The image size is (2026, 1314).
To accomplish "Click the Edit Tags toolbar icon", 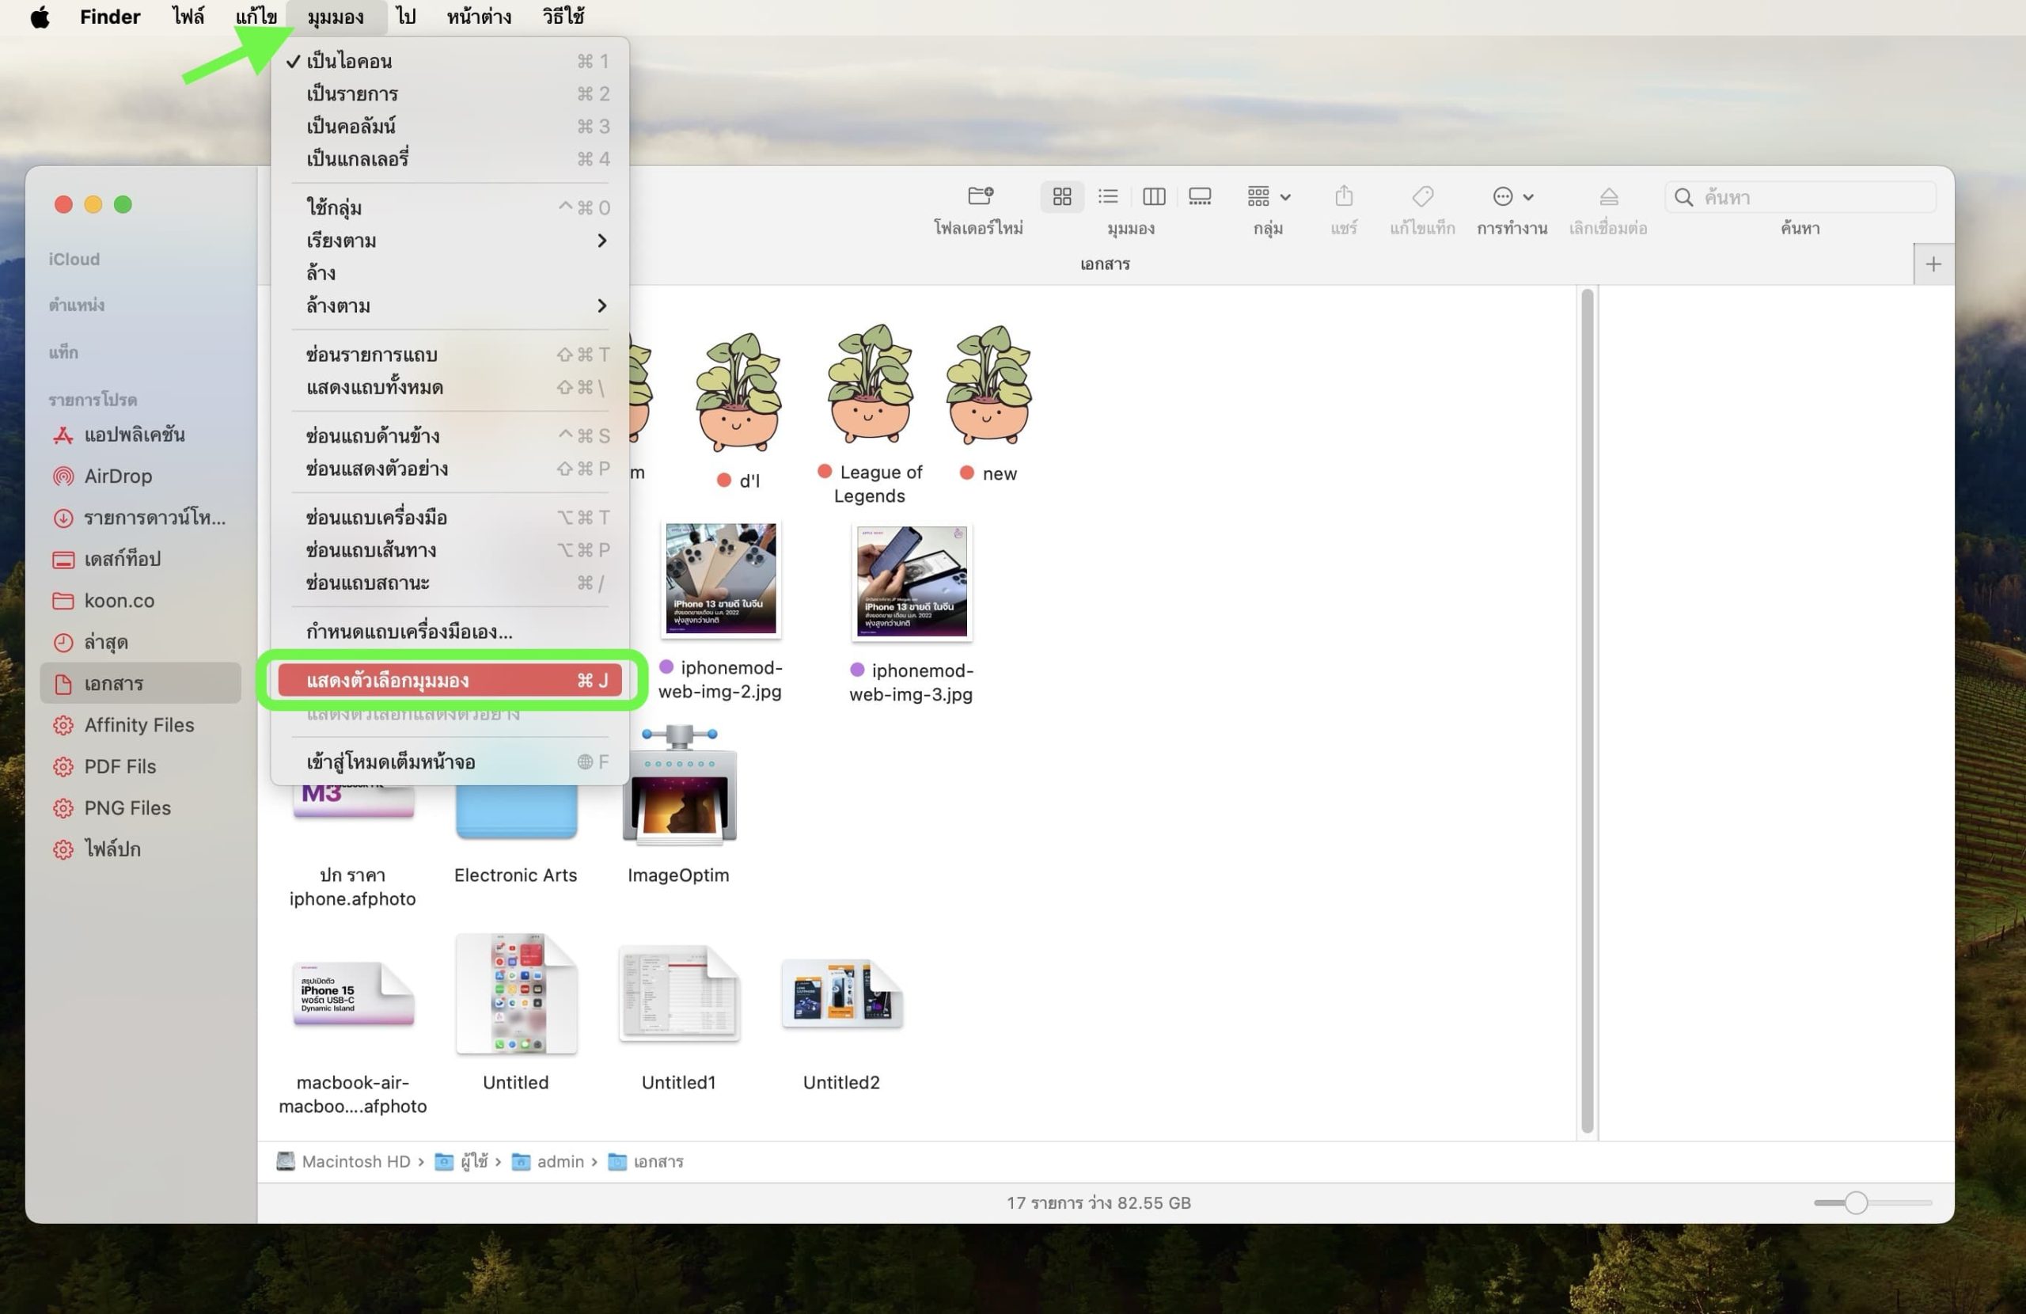I will 1421,197.
